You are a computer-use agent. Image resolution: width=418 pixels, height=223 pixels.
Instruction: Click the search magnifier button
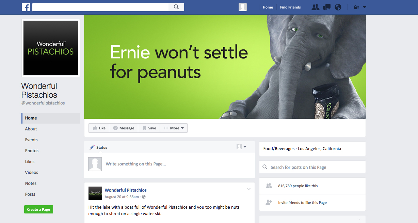coord(176,7)
